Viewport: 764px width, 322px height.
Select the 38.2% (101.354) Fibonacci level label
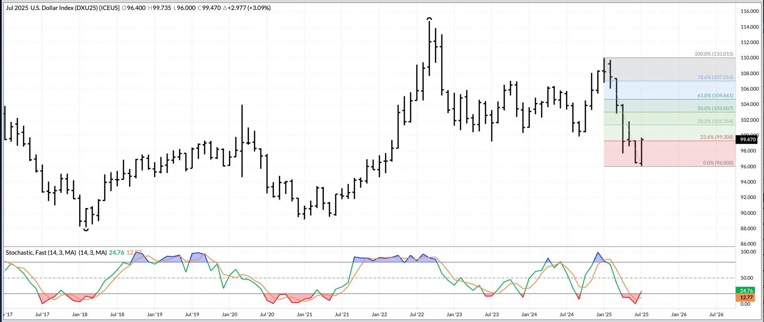coord(715,121)
